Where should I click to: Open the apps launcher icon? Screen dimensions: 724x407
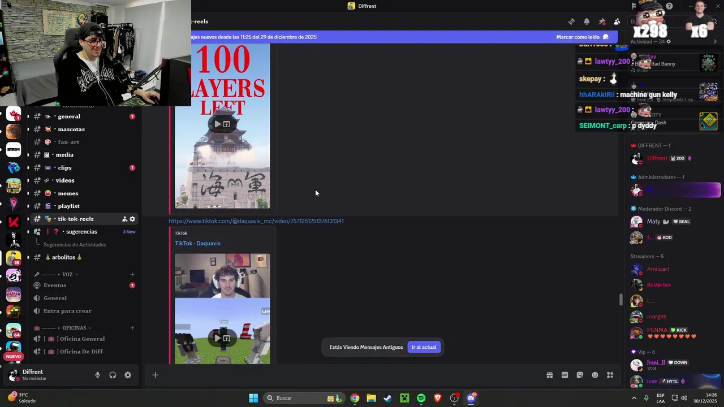[610, 375]
